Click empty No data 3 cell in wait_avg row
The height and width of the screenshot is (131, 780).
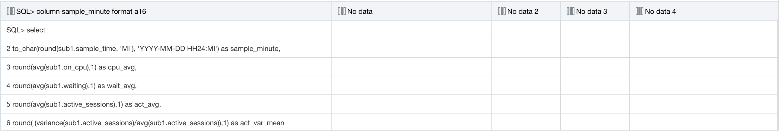595,86
